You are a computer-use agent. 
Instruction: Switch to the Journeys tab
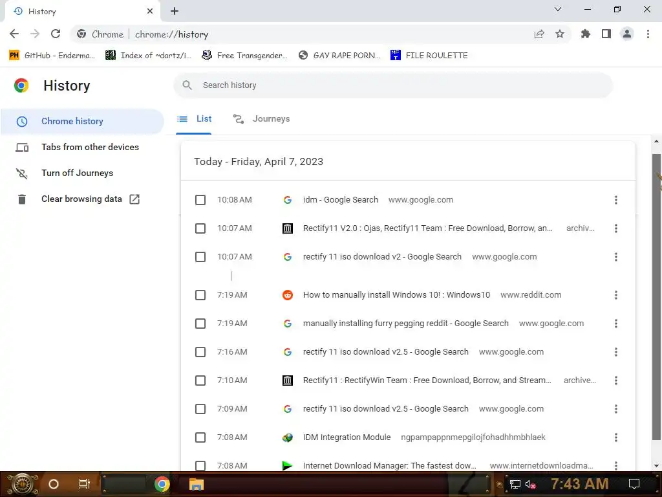262,119
